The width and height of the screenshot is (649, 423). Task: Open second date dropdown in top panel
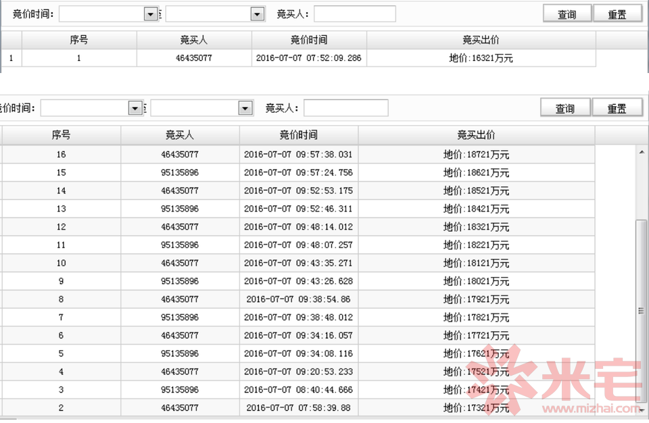click(x=257, y=14)
